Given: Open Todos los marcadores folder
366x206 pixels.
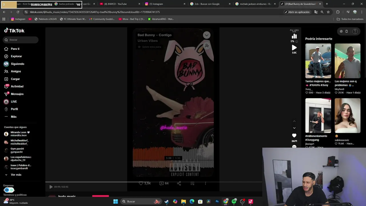Looking at the screenshot, I should (350, 19).
